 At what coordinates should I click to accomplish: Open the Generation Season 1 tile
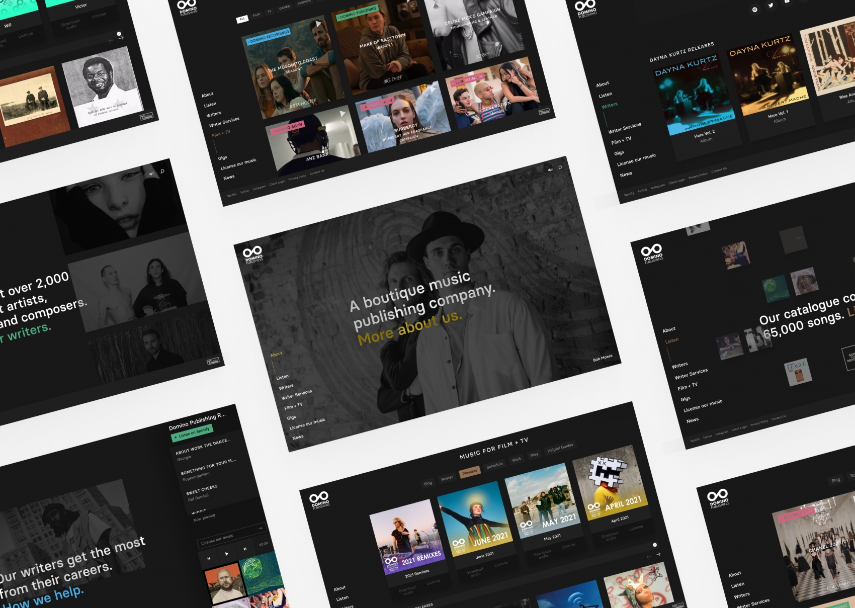(x=492, y=93)
